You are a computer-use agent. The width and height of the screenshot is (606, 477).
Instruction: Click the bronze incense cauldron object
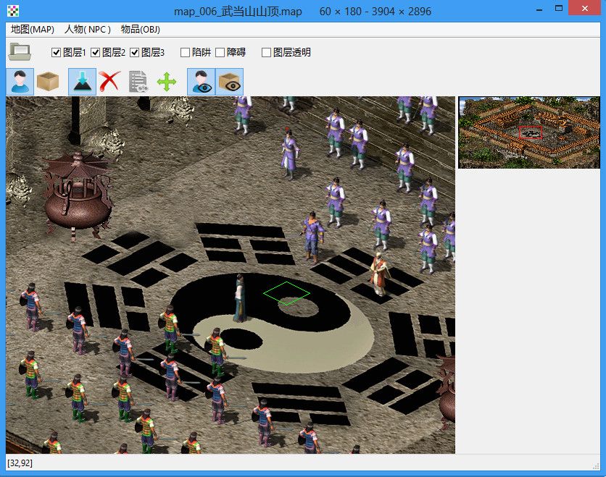[78, 195]
